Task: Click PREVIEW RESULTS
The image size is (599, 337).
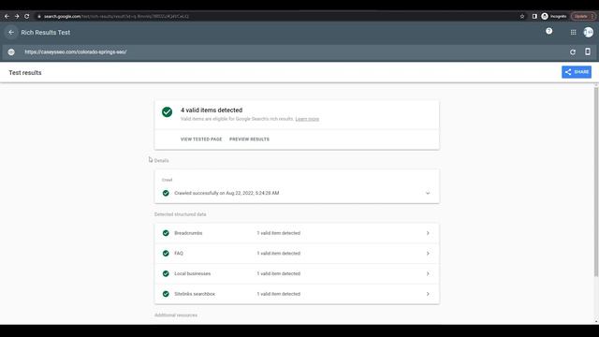Action: [x=250, y=139]
